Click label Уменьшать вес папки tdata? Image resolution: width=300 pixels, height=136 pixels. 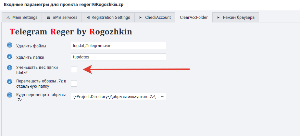click(x=37, y=70)
